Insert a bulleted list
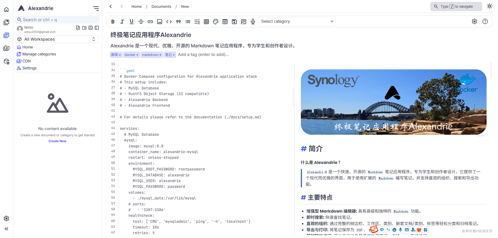498x238 pixels. pyautogui.click(x=188, y=22)
